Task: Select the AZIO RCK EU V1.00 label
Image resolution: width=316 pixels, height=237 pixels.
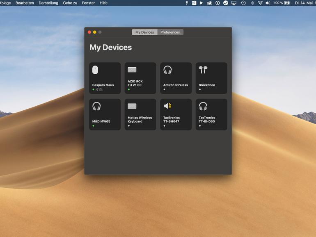Action: [135, 83]
